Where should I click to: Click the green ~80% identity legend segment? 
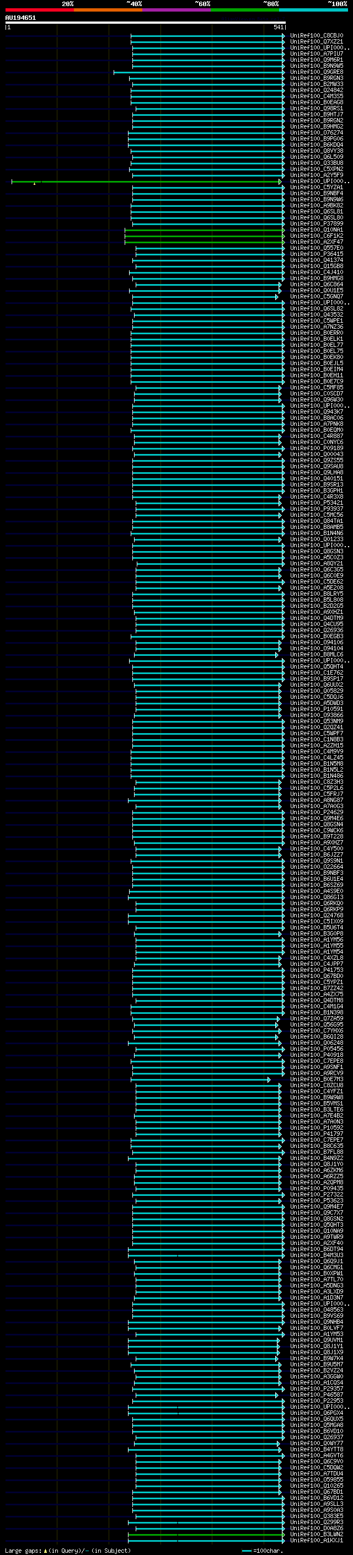[245, 10]
